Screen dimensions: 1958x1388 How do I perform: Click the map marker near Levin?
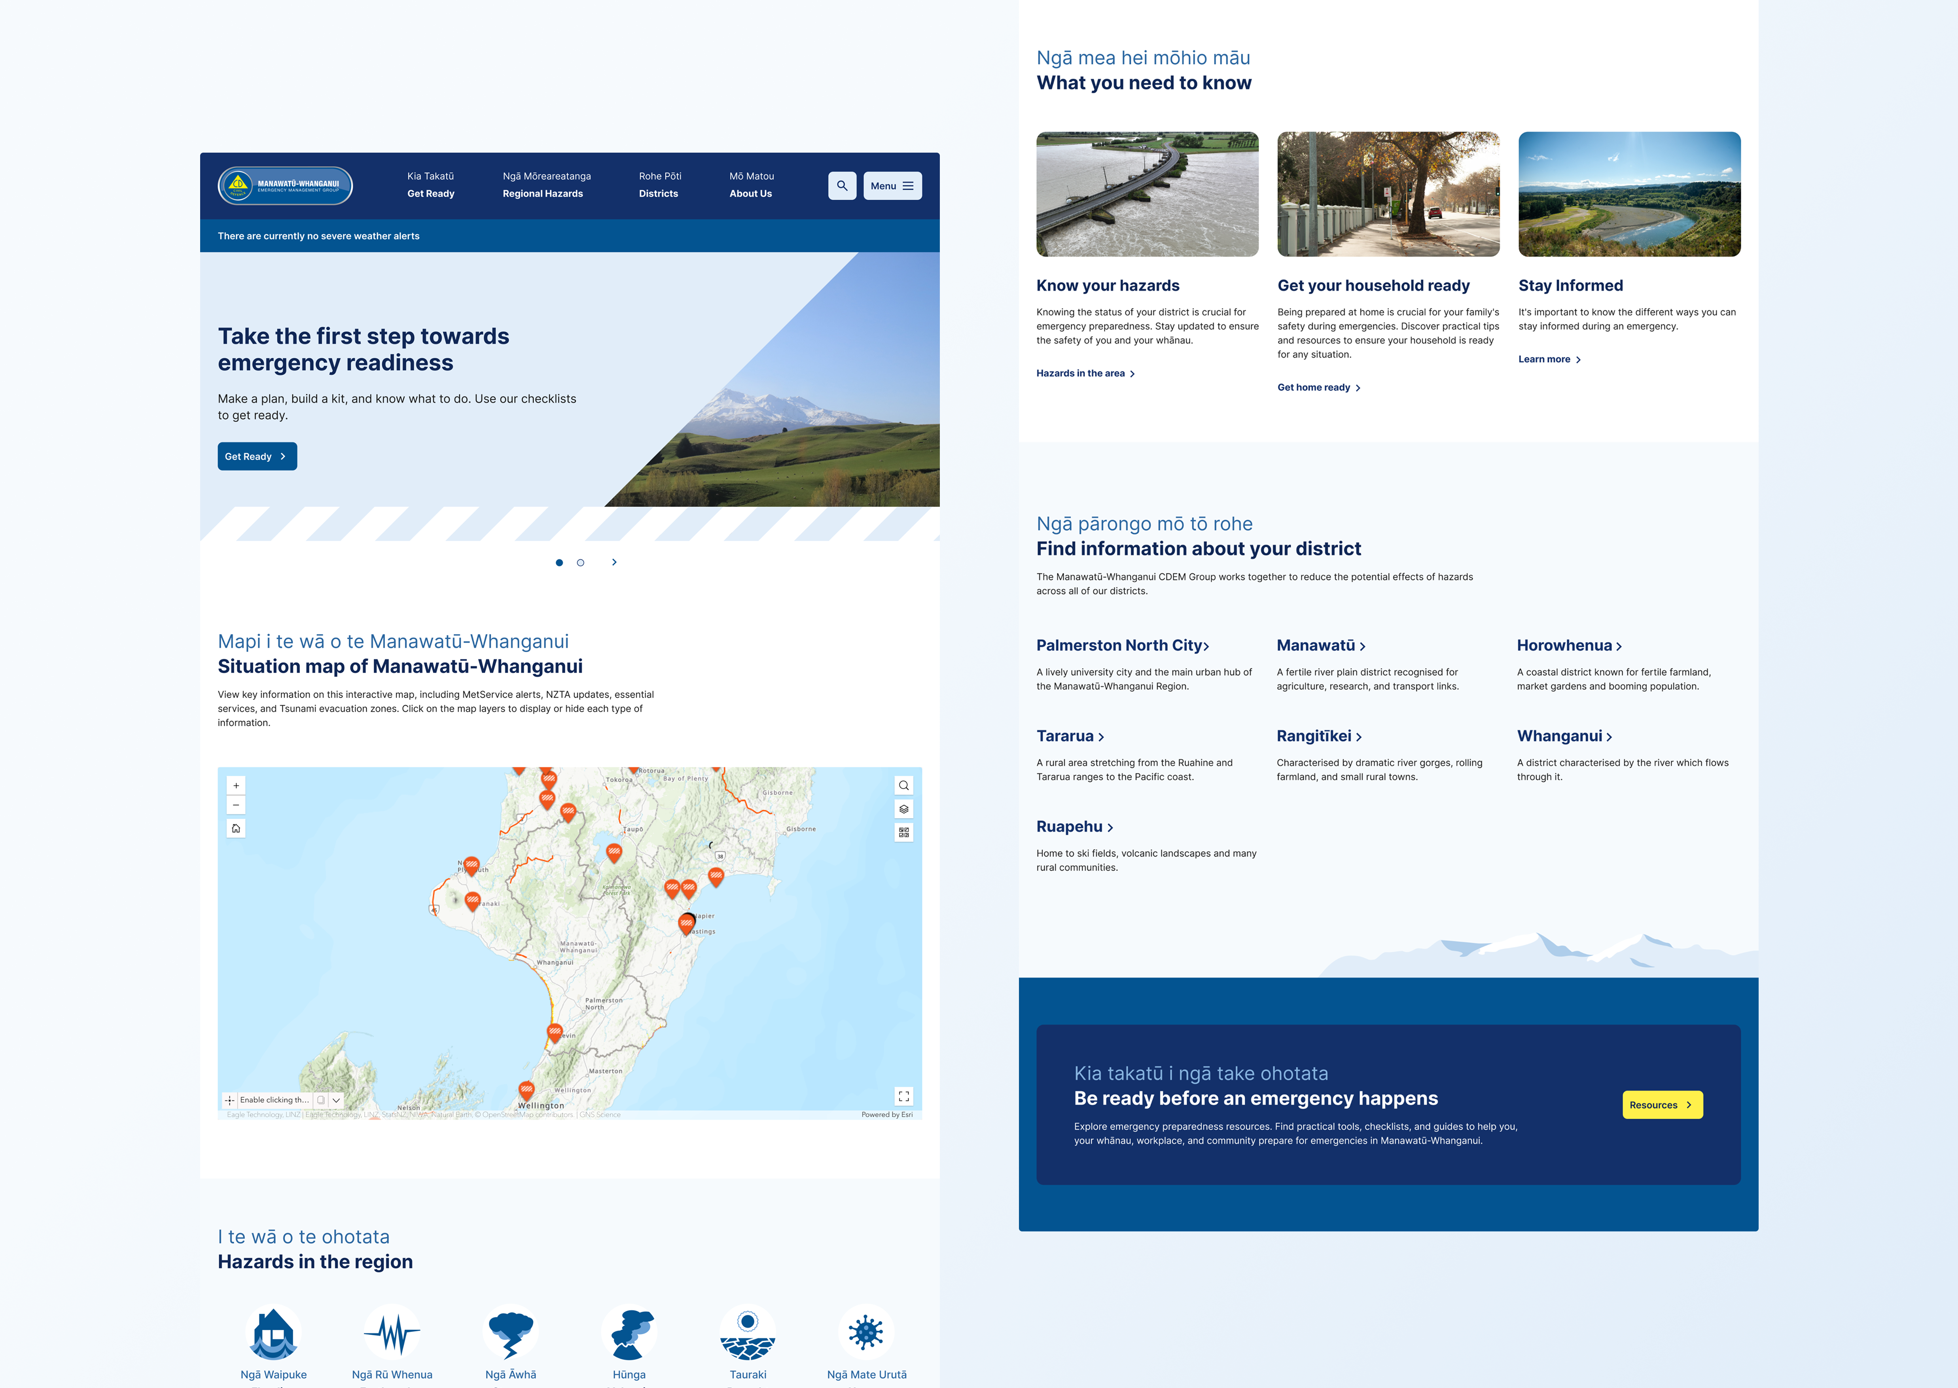[555, 1033]
